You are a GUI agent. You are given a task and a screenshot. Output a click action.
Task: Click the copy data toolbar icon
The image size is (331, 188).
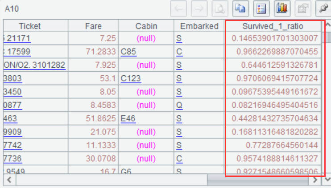(x=240, y=8)
